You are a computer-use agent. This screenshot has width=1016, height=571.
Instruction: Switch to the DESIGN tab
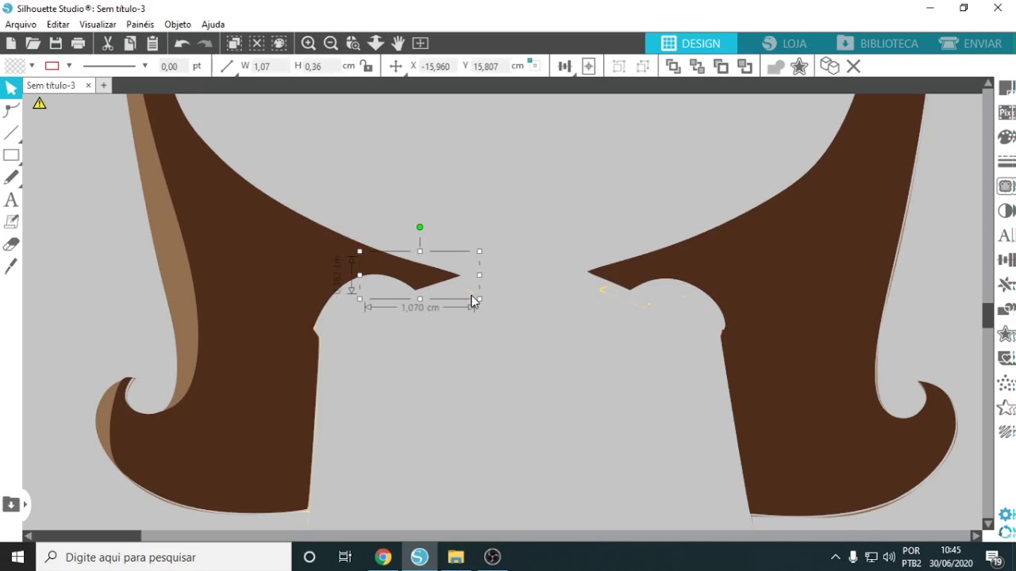click(x=691, y=44)
